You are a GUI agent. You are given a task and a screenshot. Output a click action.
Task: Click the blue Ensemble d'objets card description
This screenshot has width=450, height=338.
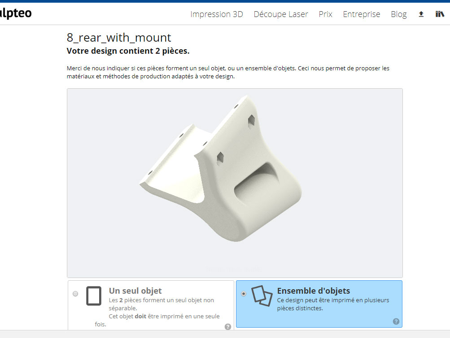click(333, 304)
